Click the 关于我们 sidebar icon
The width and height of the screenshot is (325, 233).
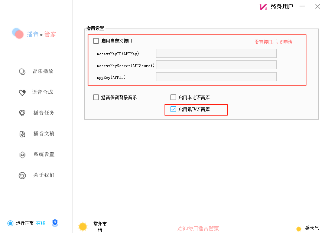tap(22, 175)
